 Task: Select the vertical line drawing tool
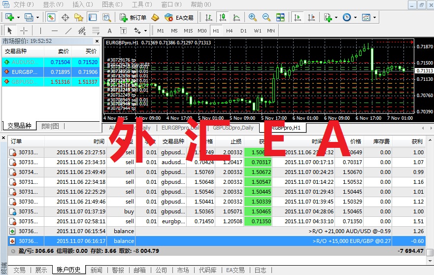tap(40, 31)
